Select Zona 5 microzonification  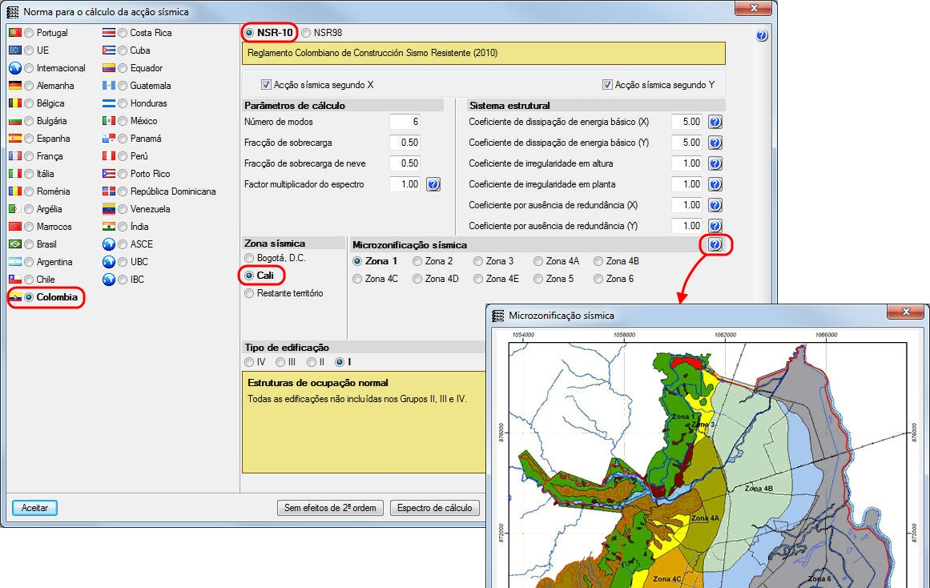tap(538, 279)
